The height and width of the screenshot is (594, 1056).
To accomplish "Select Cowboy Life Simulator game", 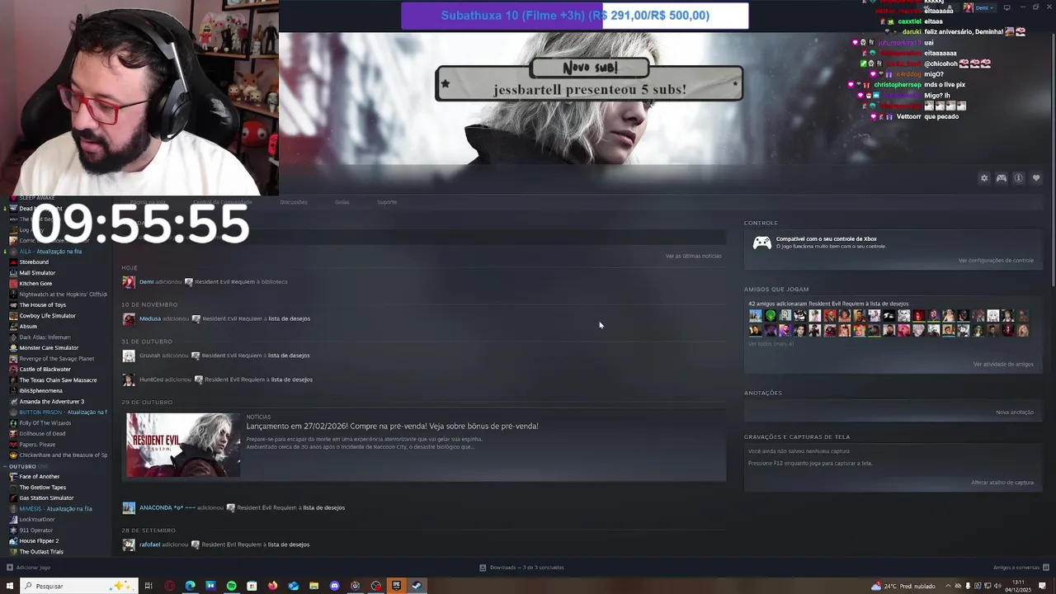I will point(47,316).
